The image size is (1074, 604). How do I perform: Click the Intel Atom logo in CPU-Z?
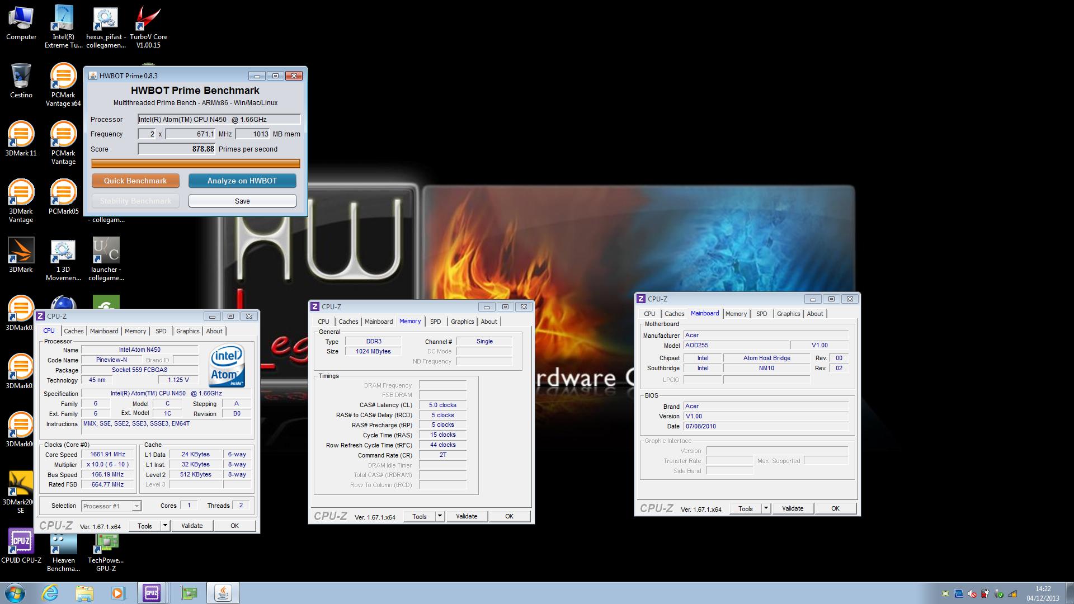[x=227, y=366]
